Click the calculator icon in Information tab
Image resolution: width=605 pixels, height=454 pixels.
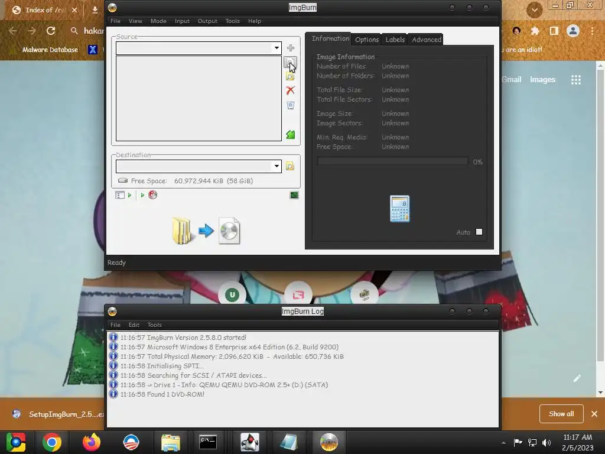tap(400, 209)
